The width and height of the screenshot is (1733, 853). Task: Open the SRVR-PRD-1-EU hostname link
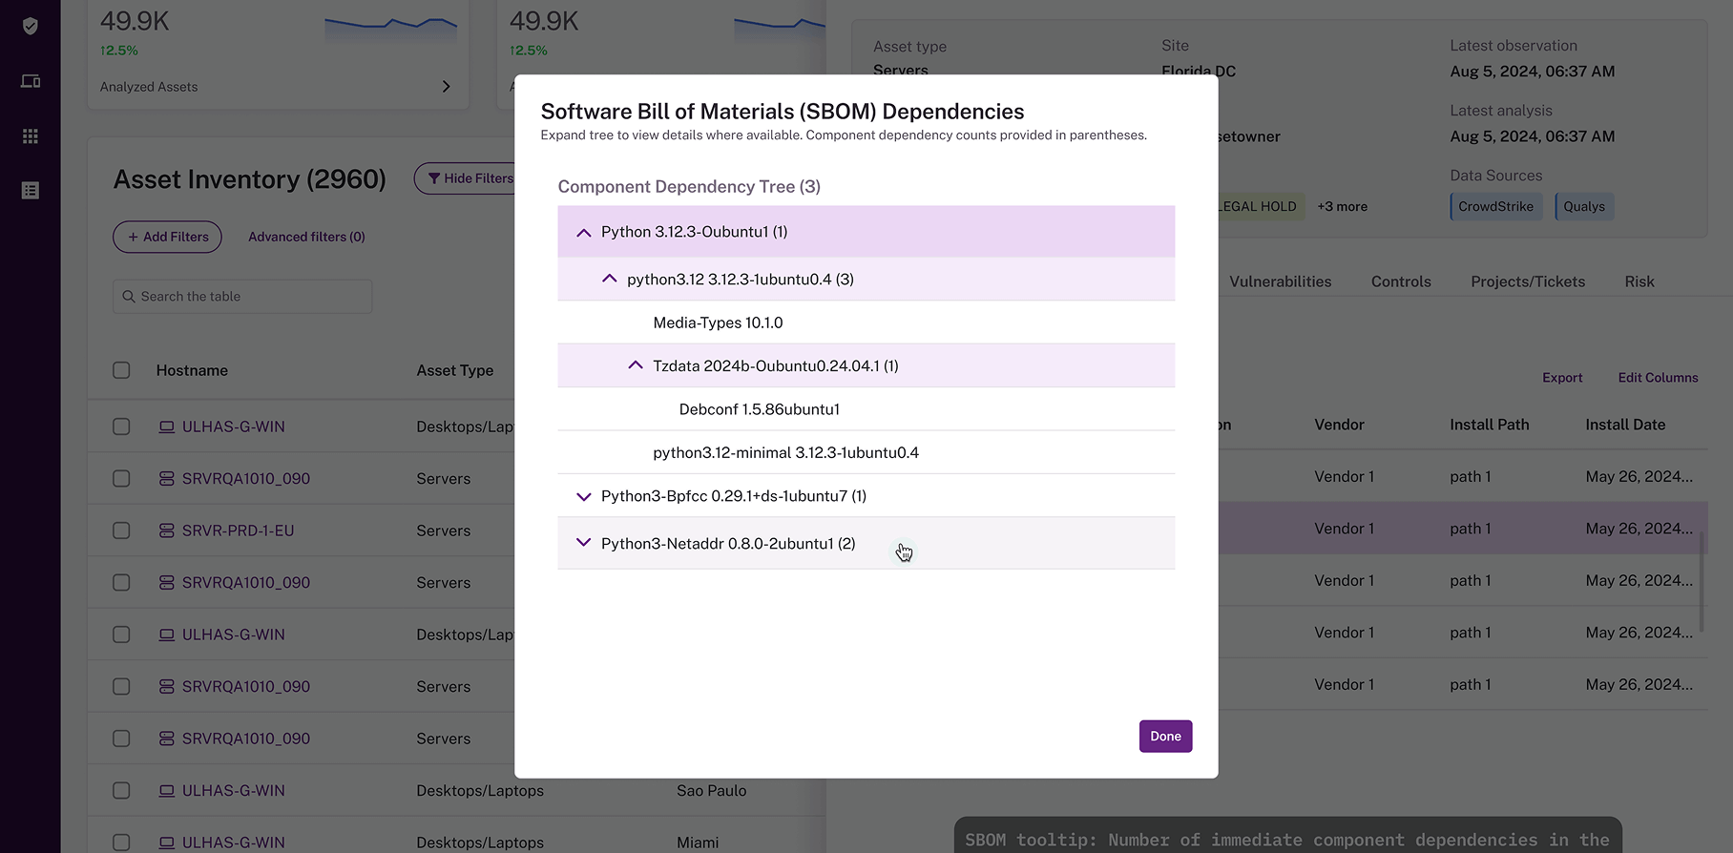(238, 531)
